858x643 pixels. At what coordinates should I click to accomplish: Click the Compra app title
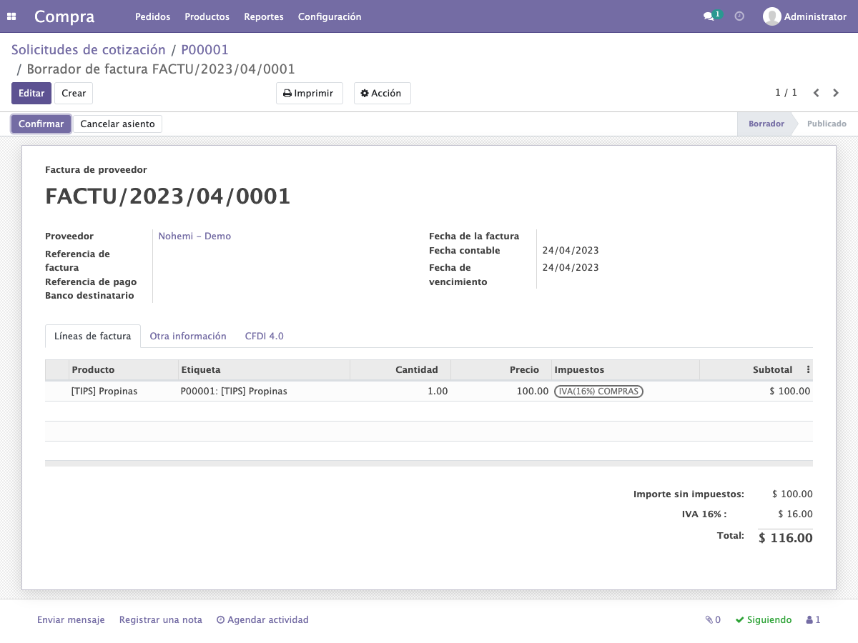tap(64, 16)
